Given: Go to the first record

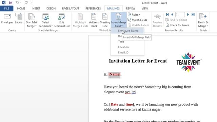Looking at the screenshot, I should pyautogui.click(x=167, y=15).
